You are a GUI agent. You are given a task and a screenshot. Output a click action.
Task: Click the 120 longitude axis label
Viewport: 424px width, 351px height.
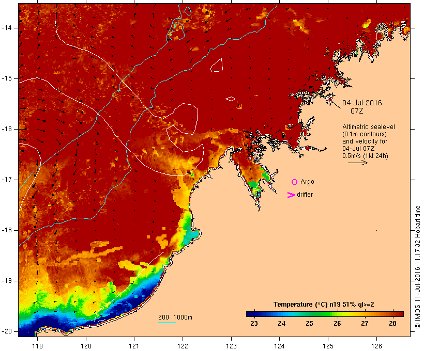[x=86, y=346]
